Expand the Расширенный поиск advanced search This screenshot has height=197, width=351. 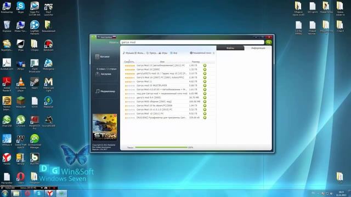202,53
